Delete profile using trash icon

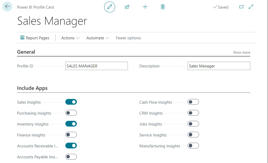click(163, 7)
